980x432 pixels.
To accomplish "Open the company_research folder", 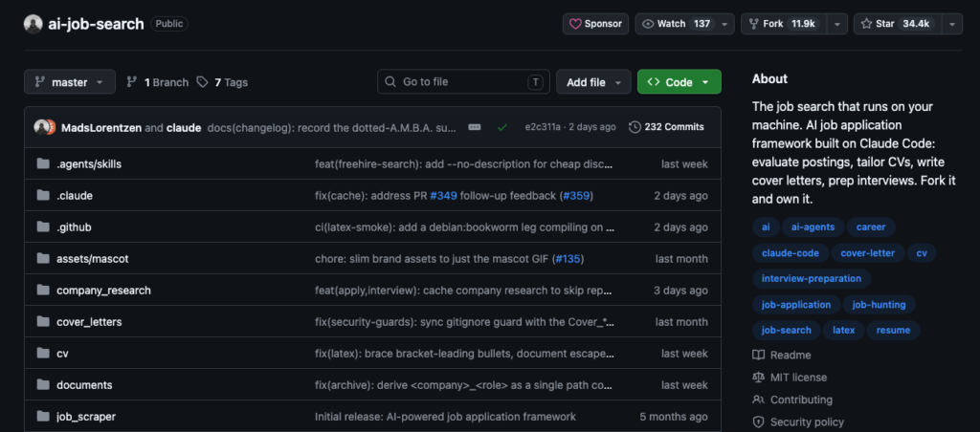I will (x=103, y=291).
